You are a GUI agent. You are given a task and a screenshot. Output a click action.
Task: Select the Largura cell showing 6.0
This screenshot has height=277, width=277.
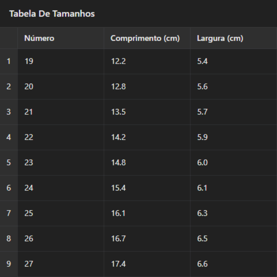202,163
